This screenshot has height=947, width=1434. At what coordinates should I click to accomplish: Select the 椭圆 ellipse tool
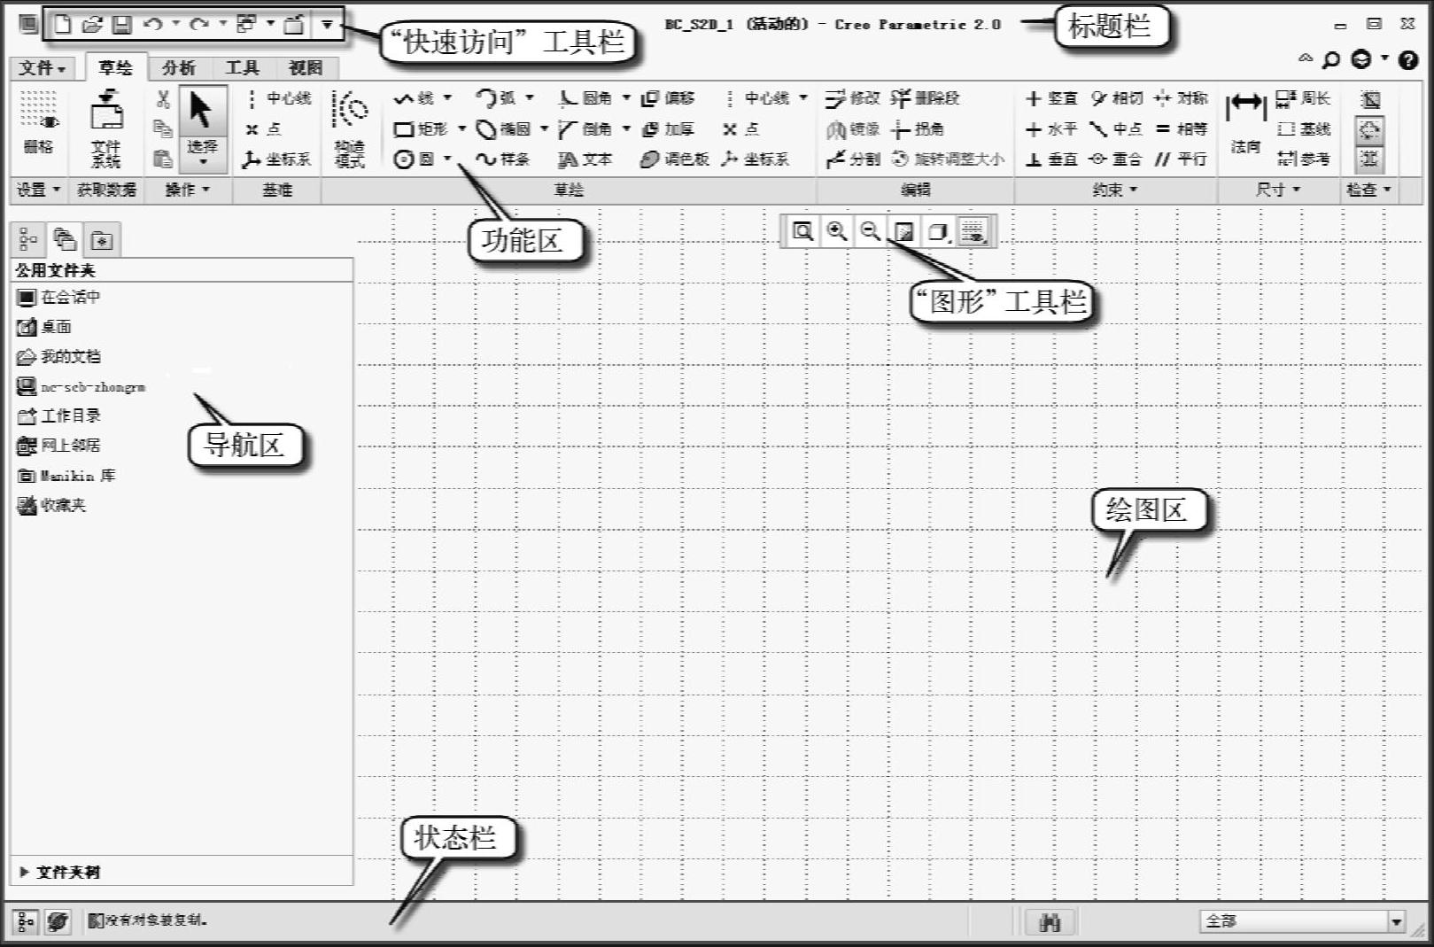pos(503,129)
